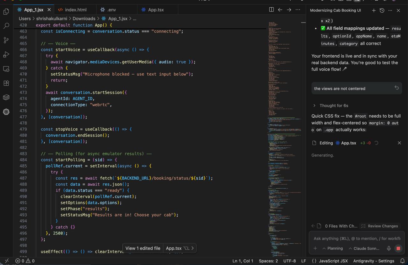
Task: Click View 1 edited file button
Action: 143,248
